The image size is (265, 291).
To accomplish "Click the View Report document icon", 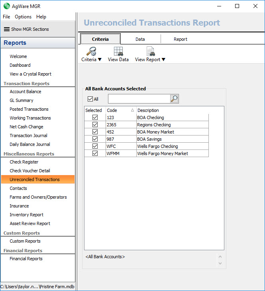I will pos(150,51).
